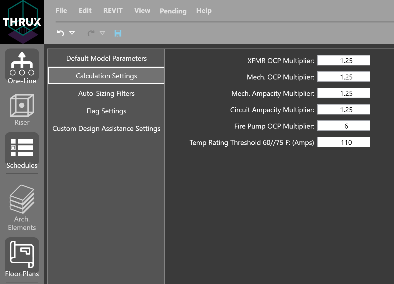Open the Pending menu
Screen dimensions: 394x284
point(173,11)
